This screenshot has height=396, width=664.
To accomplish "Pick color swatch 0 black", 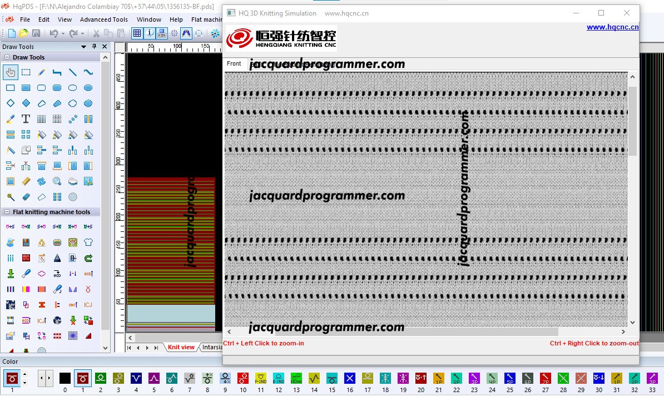I will [x=65, y=378].
